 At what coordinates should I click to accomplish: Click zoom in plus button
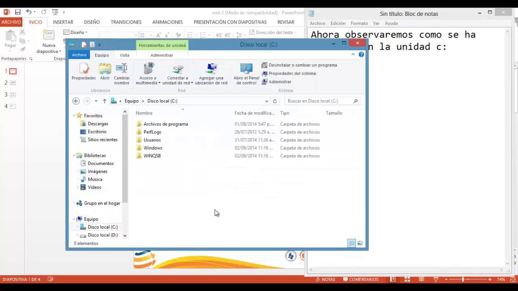point(490,279)
